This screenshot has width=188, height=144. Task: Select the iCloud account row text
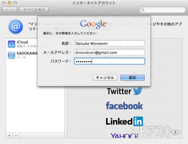(22, 42)
